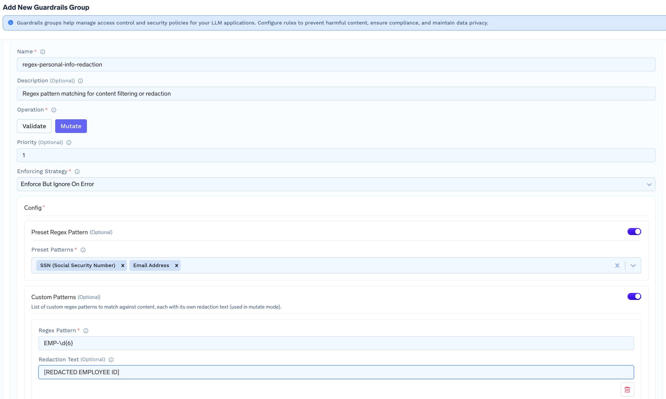This screenshot has height=399, width=666.
Task: Remove the Email Address pattern chip
Action: tap(177, 265)
